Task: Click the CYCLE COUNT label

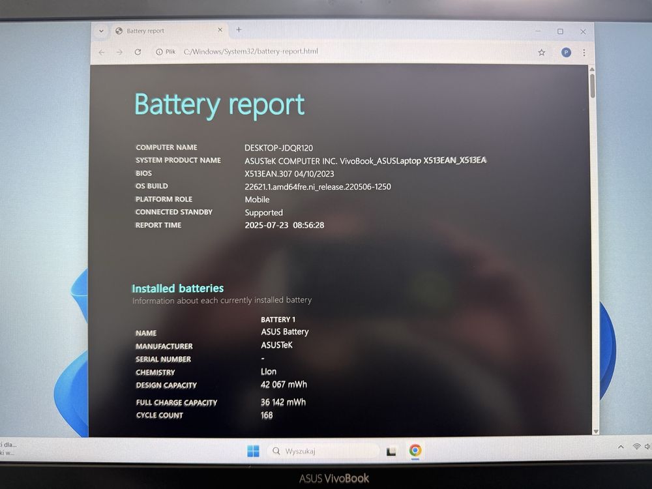Action: 159,415
